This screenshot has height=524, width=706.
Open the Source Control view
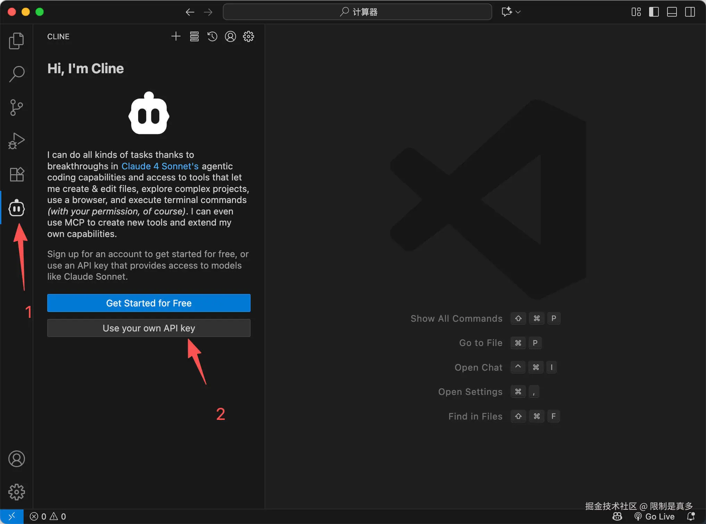coord(16,107)
